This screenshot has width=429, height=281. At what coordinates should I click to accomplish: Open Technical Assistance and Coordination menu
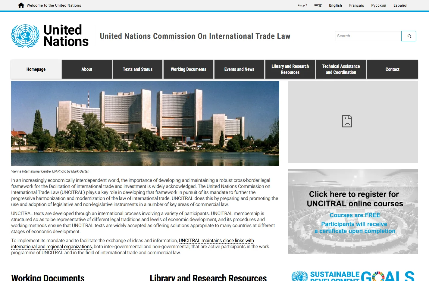pos(341,69)
